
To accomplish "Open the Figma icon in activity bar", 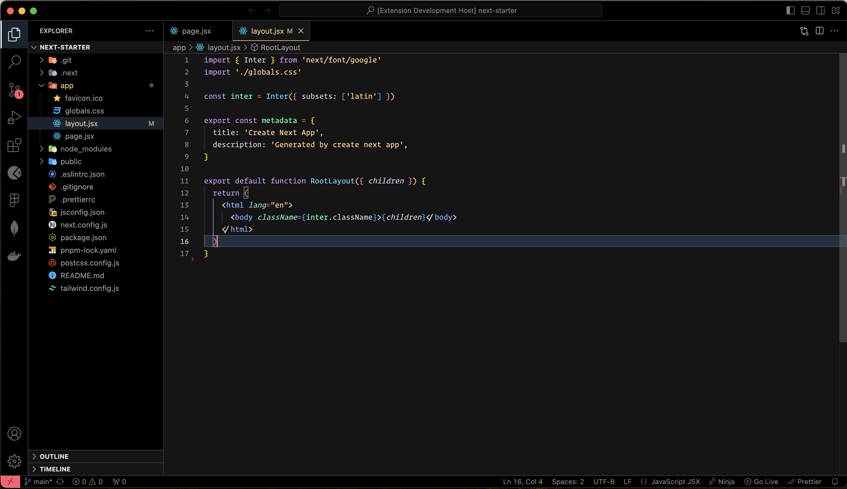I will tap(14, 200).
